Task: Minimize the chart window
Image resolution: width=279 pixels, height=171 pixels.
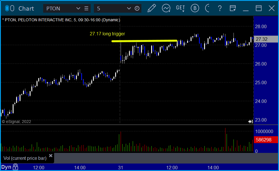Action: 246,11
